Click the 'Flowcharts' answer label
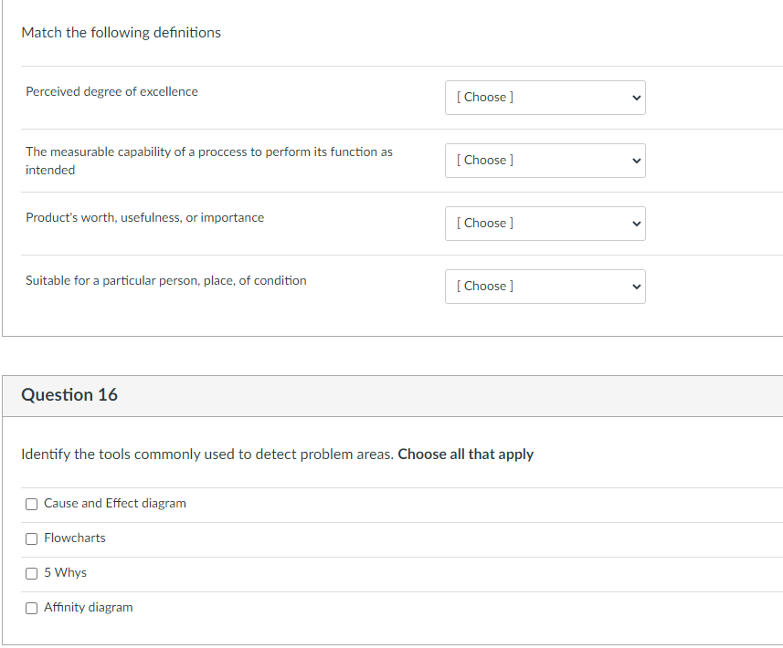783x648 pixels. 75,538
